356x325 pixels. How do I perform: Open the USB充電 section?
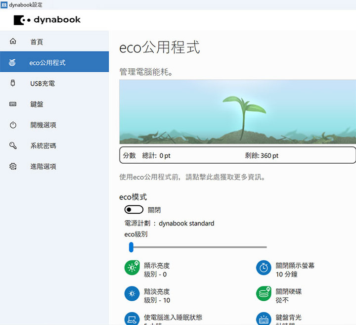[54, 83]
